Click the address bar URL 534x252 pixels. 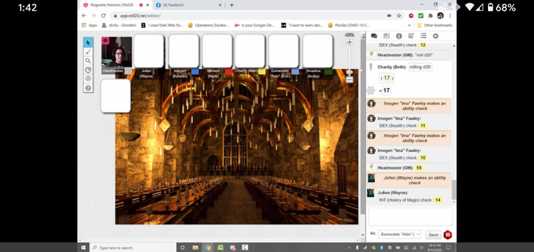tap(140, 15)
